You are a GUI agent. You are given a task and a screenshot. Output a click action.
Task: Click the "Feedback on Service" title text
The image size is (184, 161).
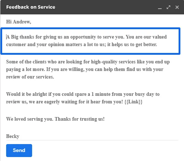click(x=31, y=7)
